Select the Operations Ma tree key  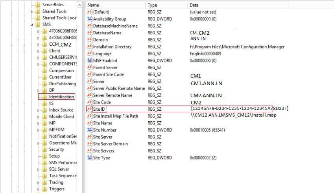tap(63, 143)
